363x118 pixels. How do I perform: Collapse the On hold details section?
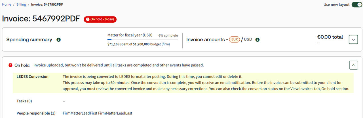(x=353, y=65)
